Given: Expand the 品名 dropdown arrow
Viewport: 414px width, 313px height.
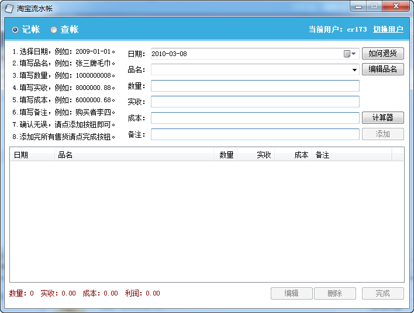Looking at the screenshot, I should (x=354, y=70).
